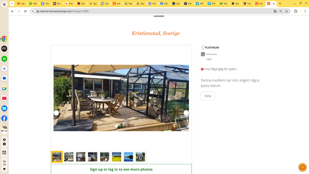Reload the listing page

coord(25,11)
